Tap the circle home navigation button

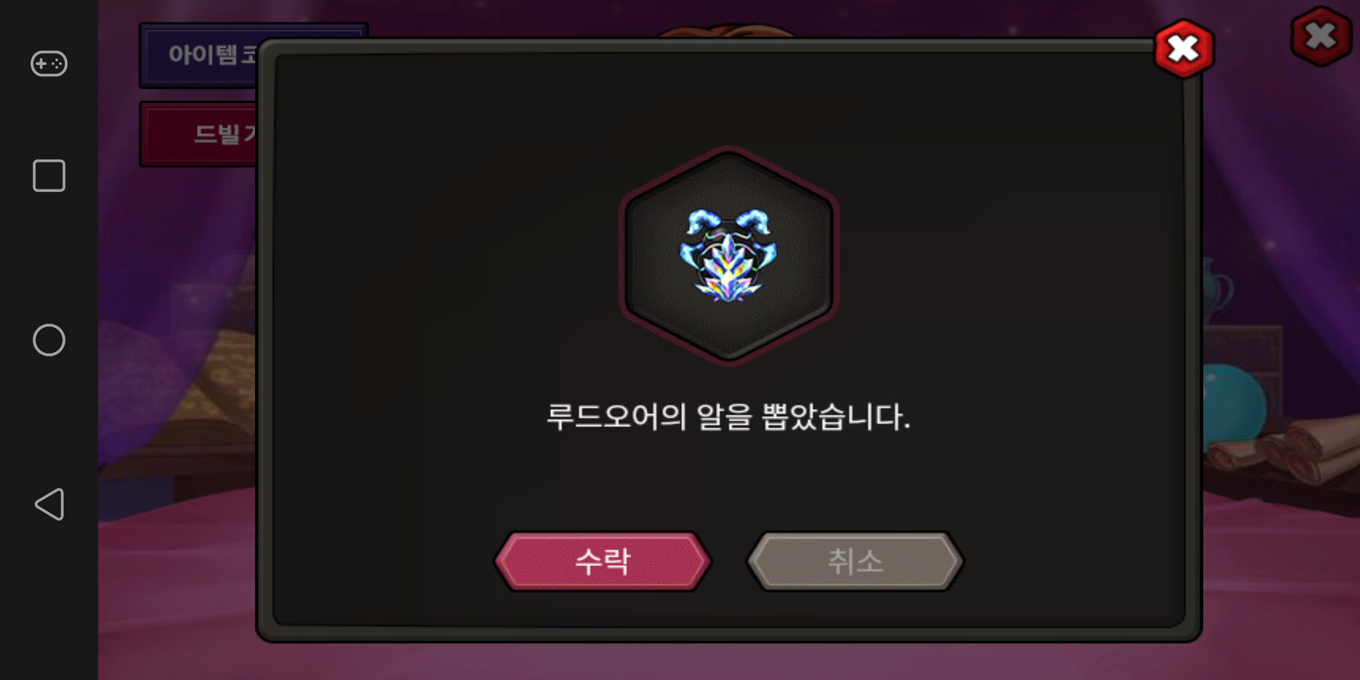coord(49,340)
